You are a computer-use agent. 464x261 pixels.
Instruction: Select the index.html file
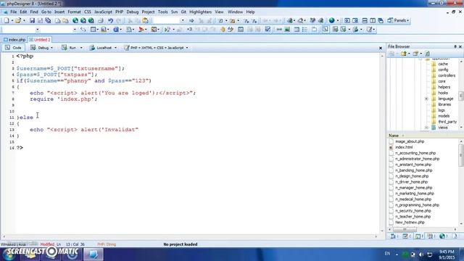click(404, 147)
